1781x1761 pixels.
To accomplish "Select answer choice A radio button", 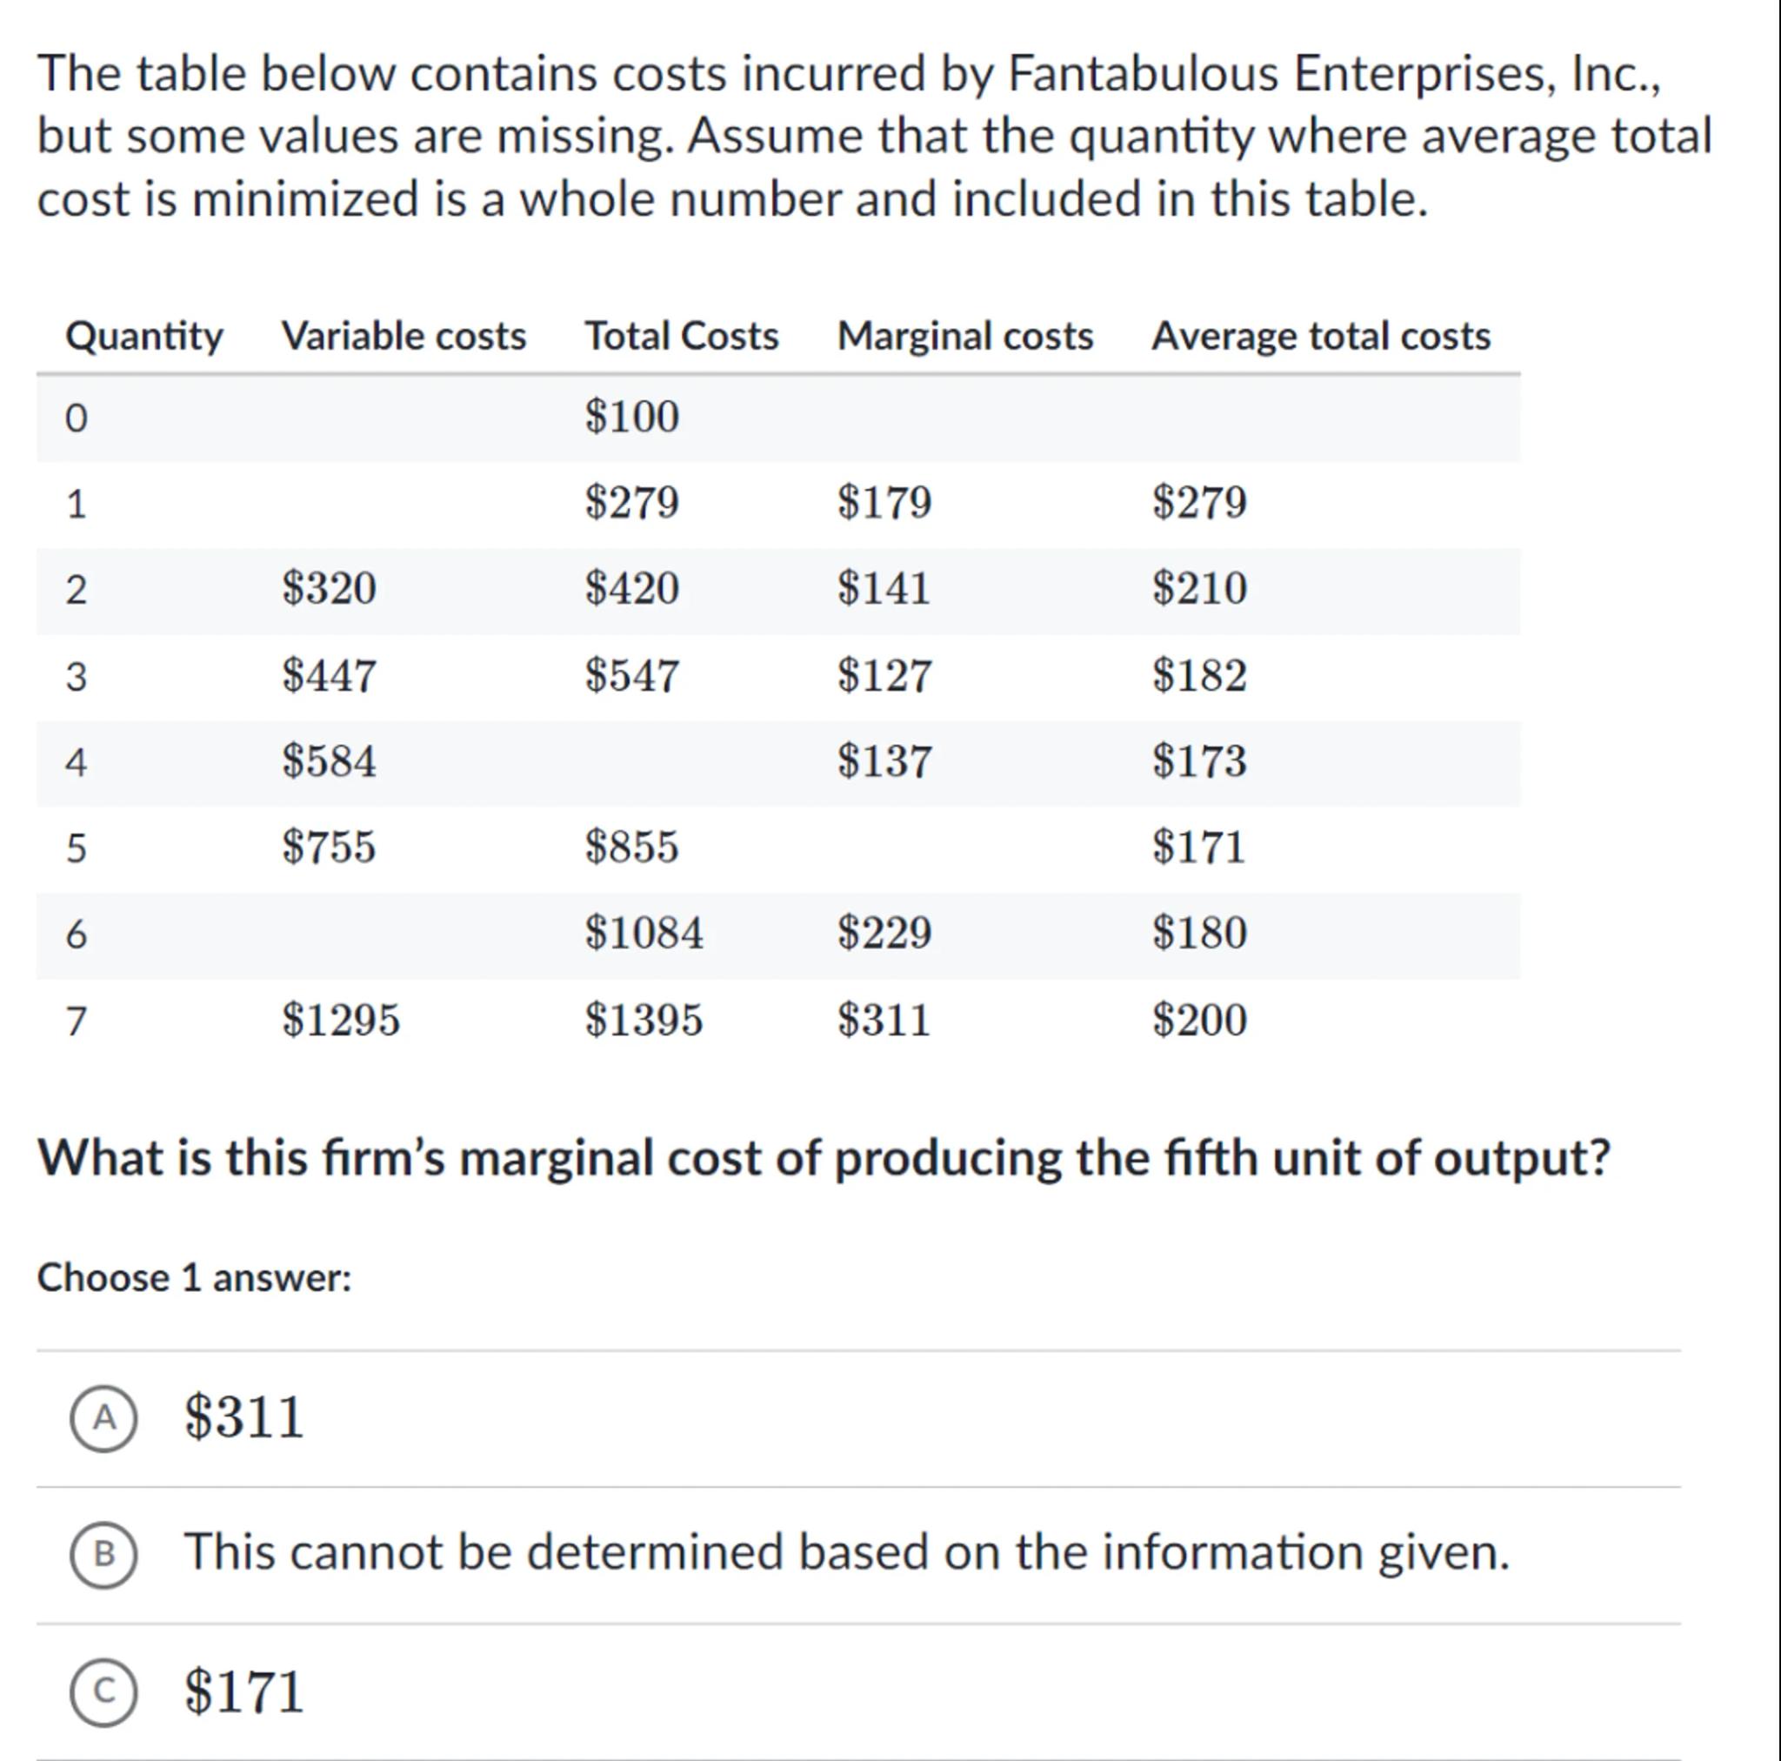I will tap(104, 1418).
